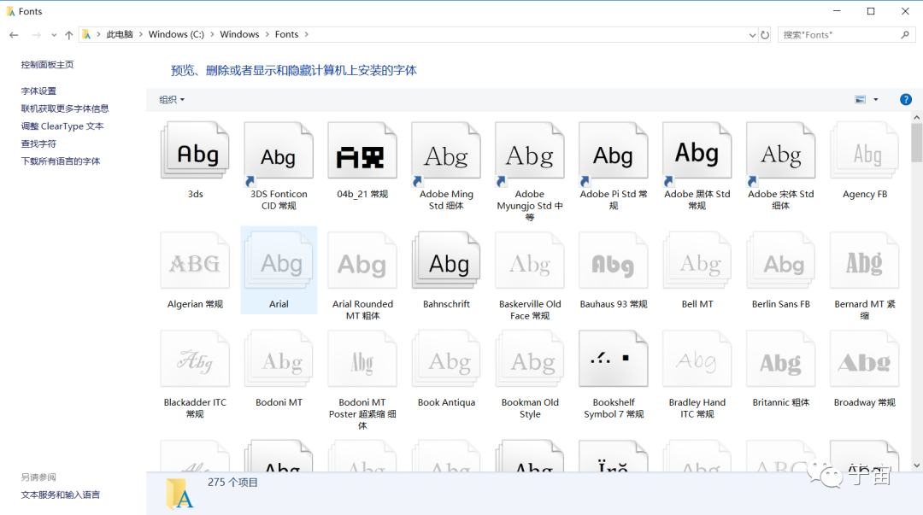This screenshot has height=515, width=923.
Task: Select the Adobe 黑体 Std font icon
Action: tap(697, 153)
